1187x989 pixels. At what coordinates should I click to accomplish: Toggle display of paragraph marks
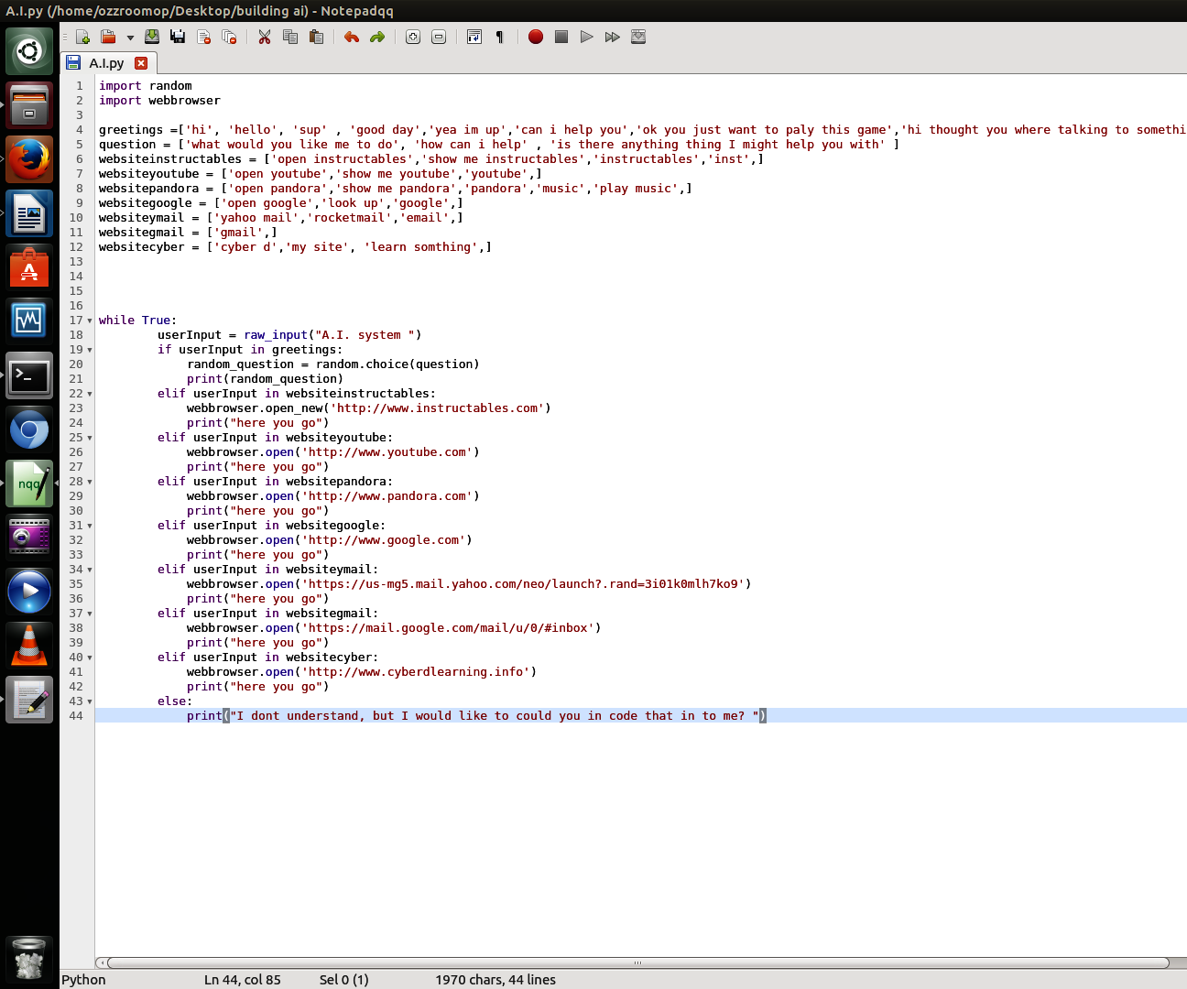pyautogui.click(x=498, y=37)
